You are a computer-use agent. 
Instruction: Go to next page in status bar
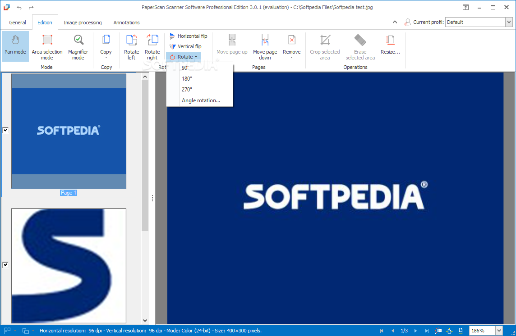[415, 331]
